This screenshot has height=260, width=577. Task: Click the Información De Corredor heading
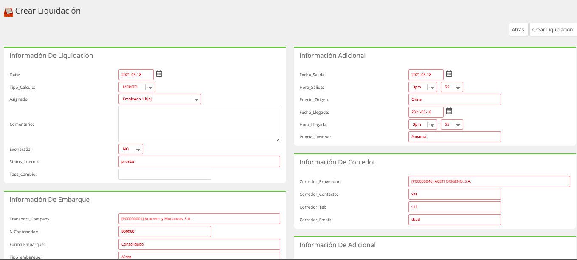click(x=338, y=162)
